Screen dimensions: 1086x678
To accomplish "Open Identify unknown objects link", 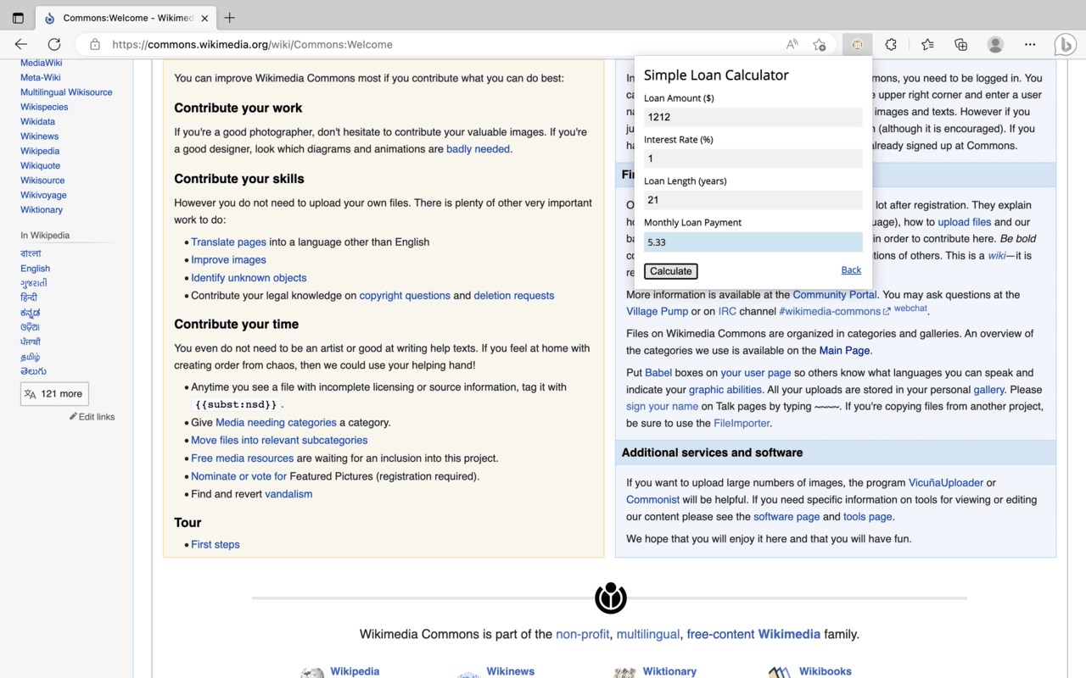I will [x=249, y=278].
